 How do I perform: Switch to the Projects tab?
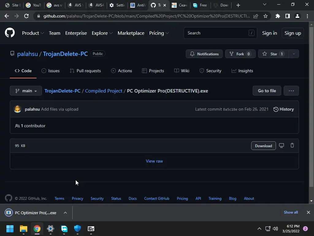[153, 71]
